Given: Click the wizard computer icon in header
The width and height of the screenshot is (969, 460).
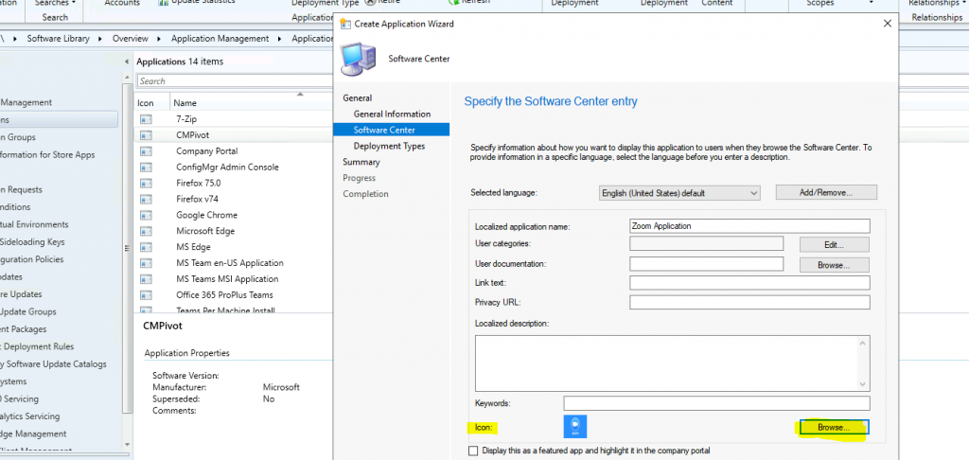Looking at the screenshot, I should tap(357, 59).
